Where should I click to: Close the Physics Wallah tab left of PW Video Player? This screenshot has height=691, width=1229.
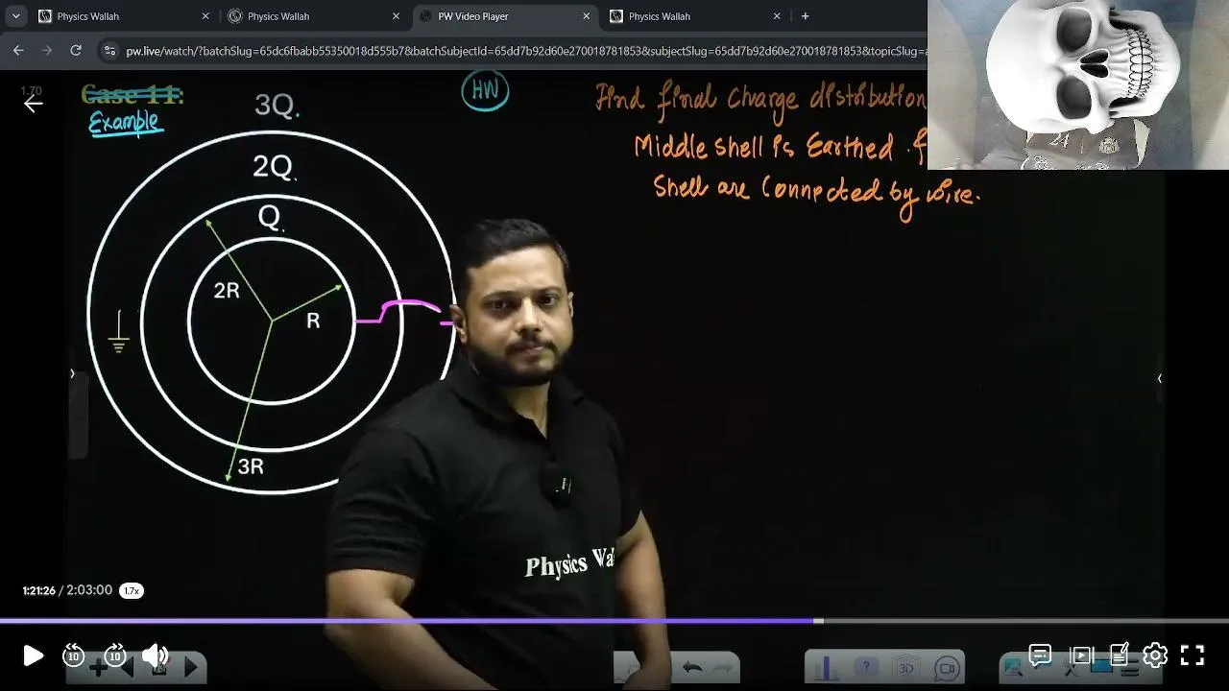pos(396,16)
